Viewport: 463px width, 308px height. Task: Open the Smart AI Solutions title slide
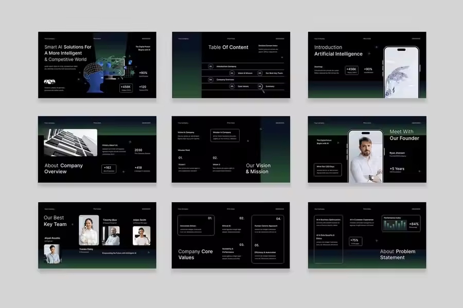pyautogui.click(x=97, y=65)
